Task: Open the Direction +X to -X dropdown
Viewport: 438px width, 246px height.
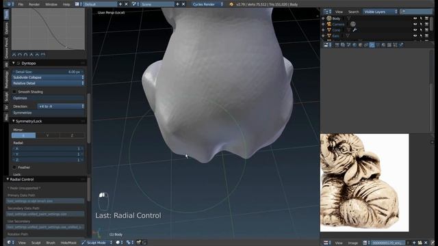Action: [61, 107]
